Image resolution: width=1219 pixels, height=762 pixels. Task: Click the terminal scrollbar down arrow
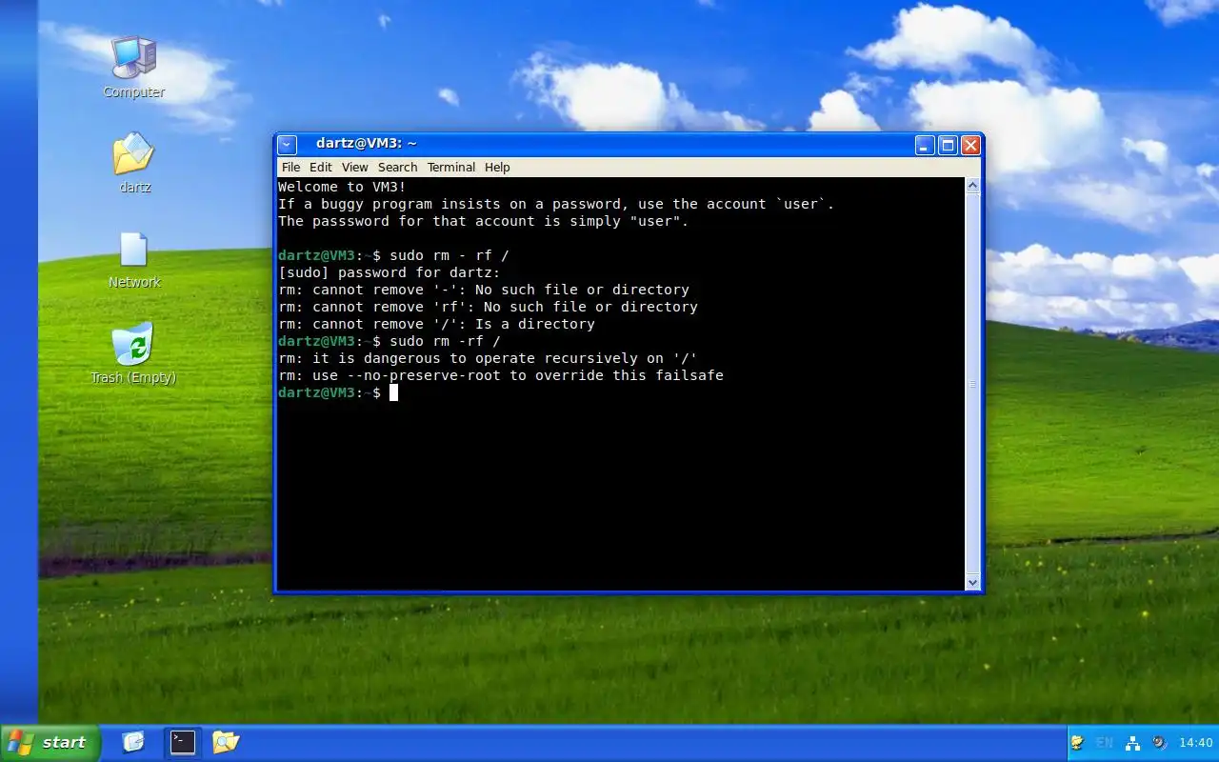pos(972,582)
